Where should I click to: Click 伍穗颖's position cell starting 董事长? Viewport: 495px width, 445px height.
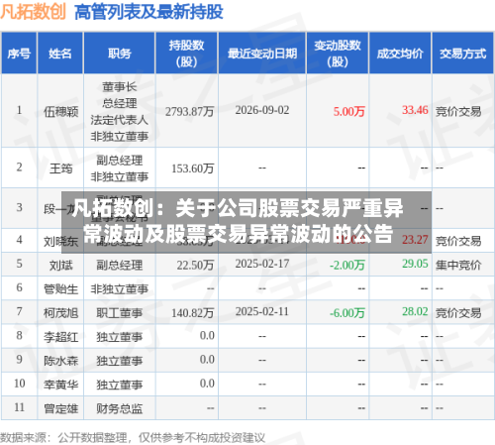pos(120,111)
